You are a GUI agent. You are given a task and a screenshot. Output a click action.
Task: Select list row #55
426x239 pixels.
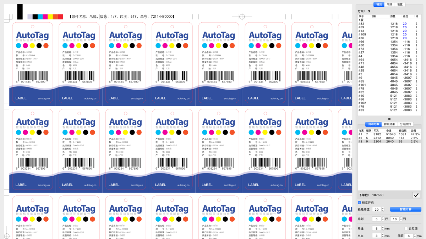(x=389, y=81)
